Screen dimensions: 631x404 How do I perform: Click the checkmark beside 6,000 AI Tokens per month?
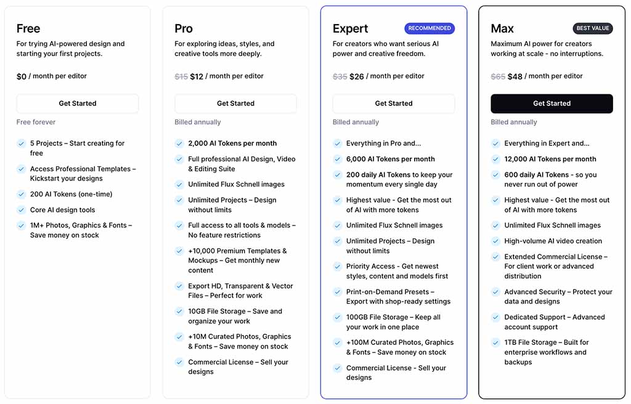[338, 160]
